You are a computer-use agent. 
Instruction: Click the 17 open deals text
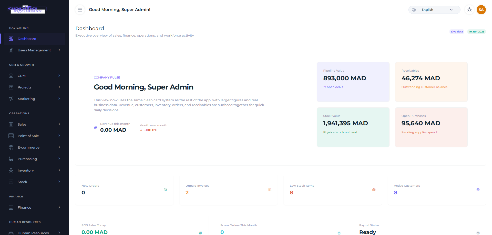click(333, 87)
